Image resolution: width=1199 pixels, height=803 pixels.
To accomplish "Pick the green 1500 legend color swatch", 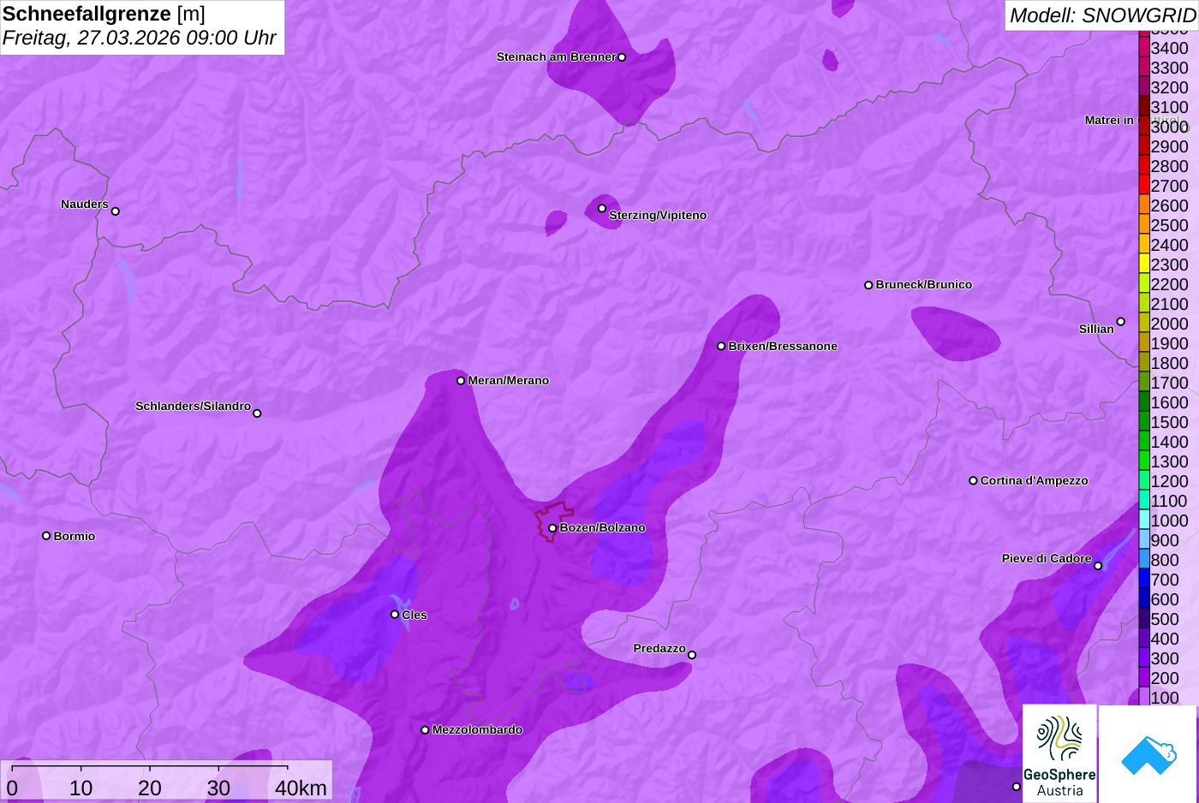I will tap(1144, 421).
